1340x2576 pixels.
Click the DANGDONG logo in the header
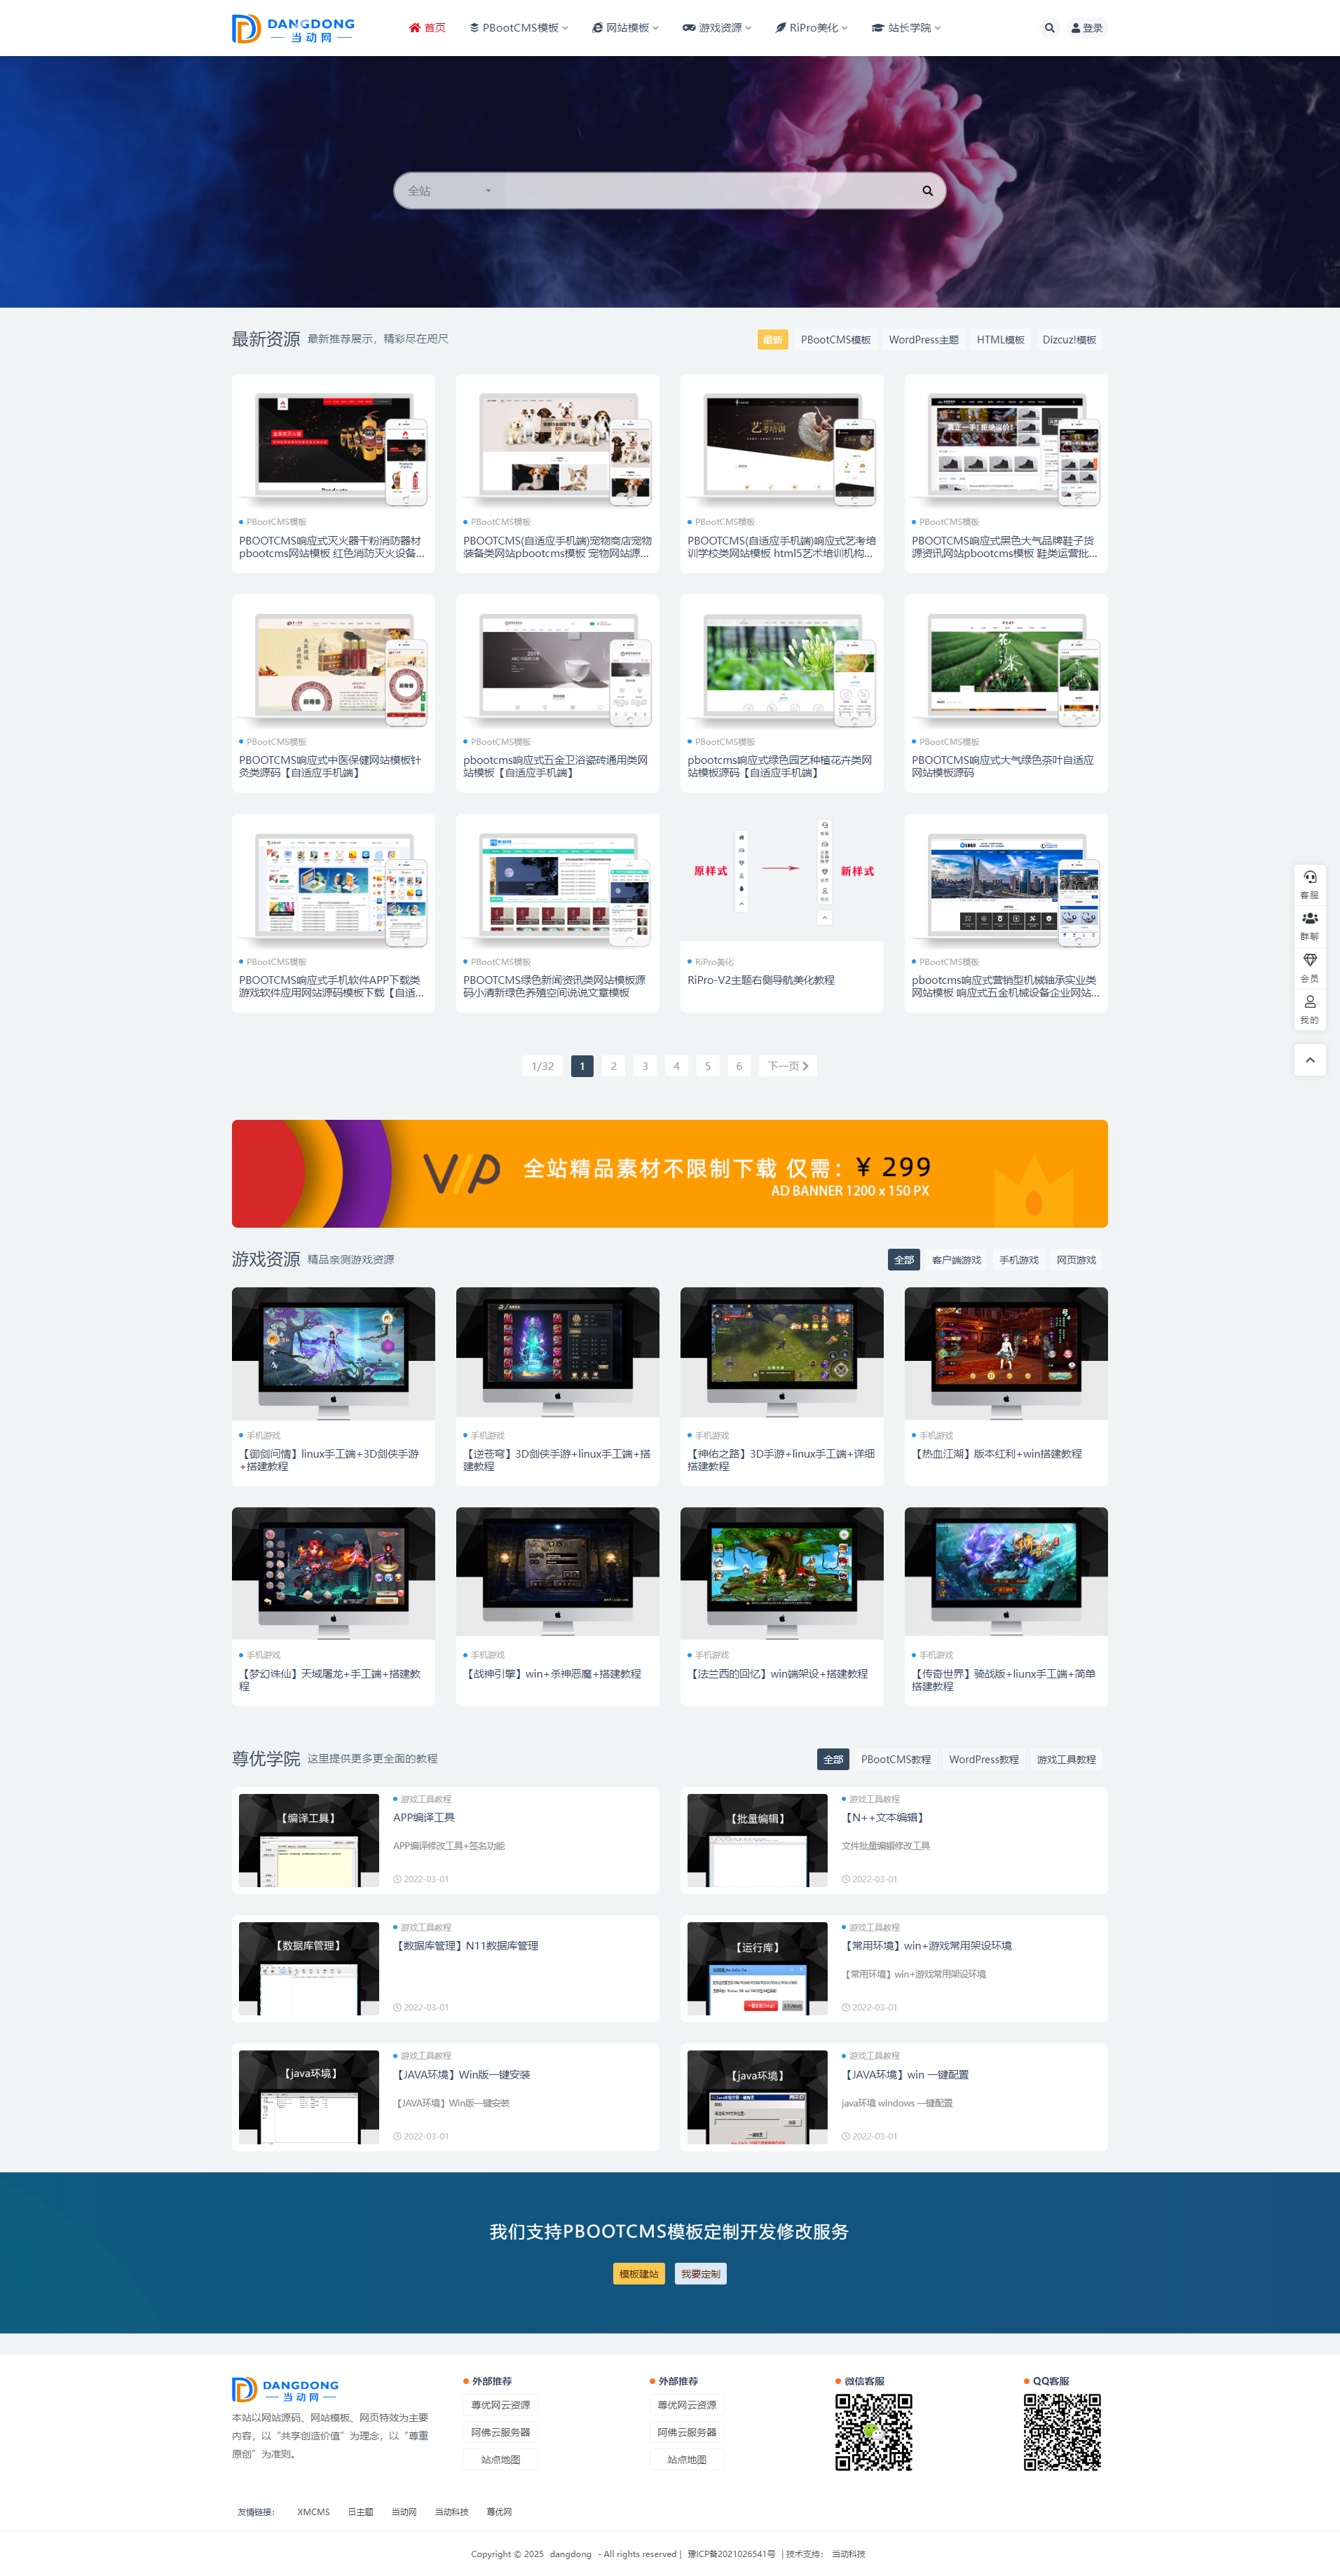point(293,28)
